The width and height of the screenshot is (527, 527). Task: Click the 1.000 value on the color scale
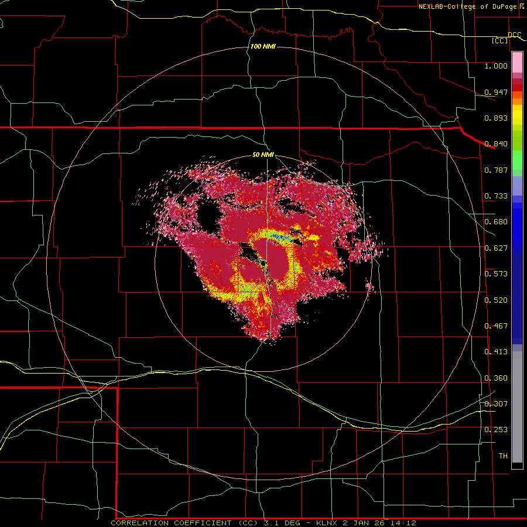click(496, 66)
